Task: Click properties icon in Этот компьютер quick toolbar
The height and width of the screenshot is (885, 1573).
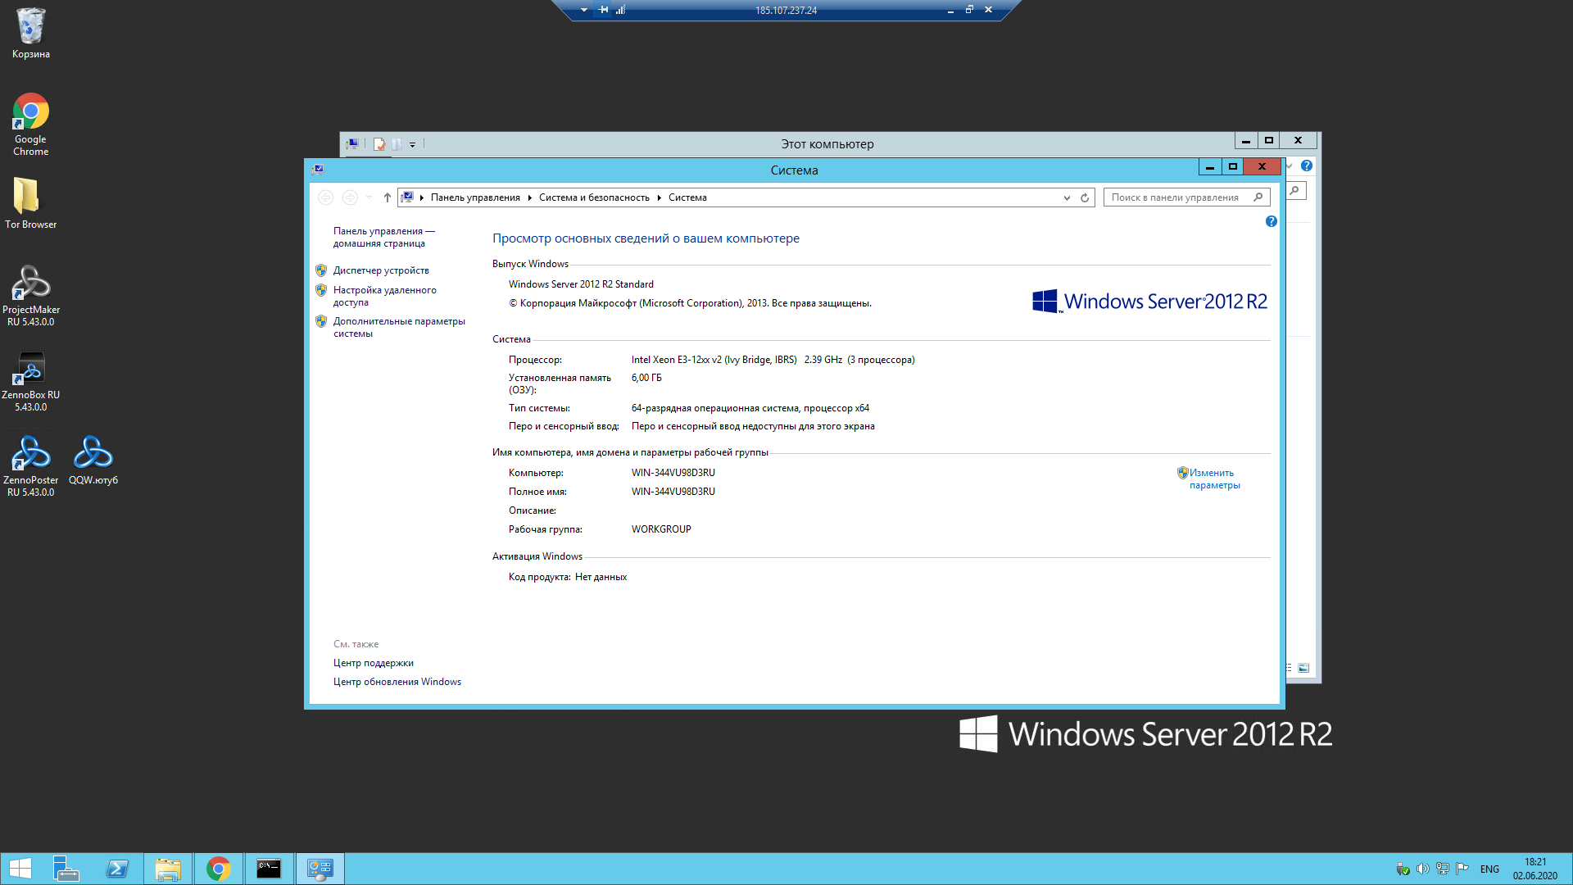Action: click(379, 144)
